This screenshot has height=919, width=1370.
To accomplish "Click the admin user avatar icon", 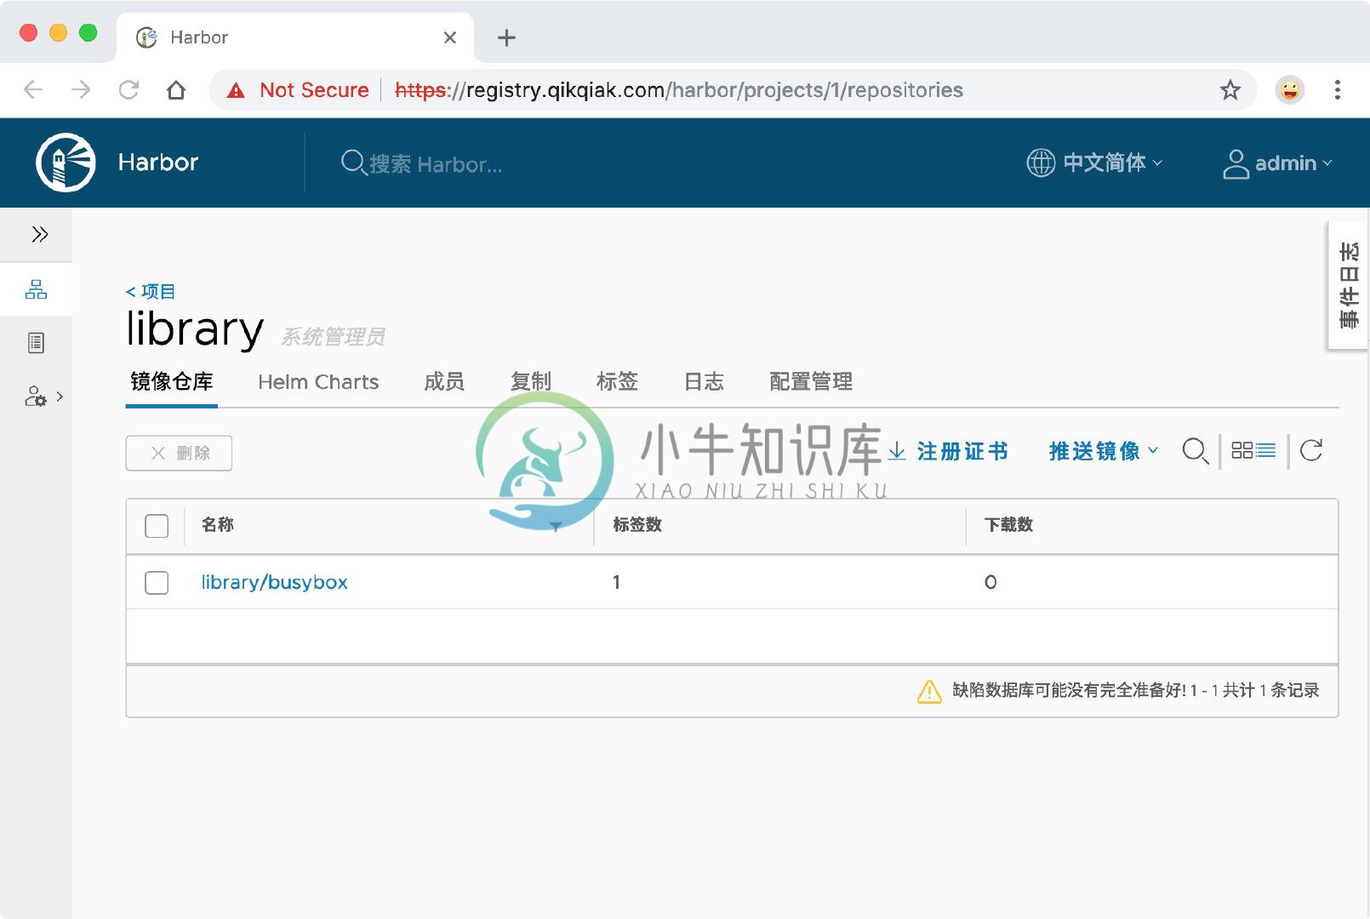I will (1235, 163).
